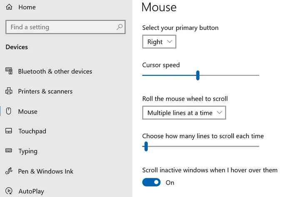Image resolution: width=308 pixels, height=197 pixels.
Task: Go to Printers & scanners settings
Action: click(45, 91)
